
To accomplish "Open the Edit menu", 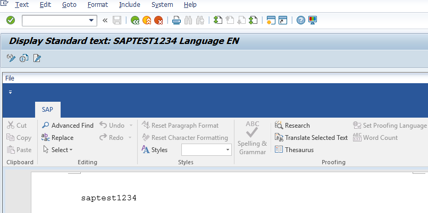I will [45, 5].
